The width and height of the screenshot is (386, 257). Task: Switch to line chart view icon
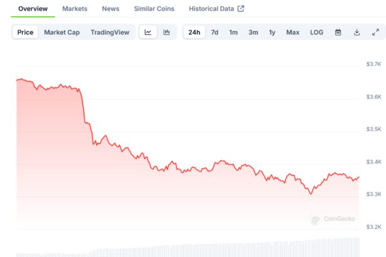(x=147, y=32)
